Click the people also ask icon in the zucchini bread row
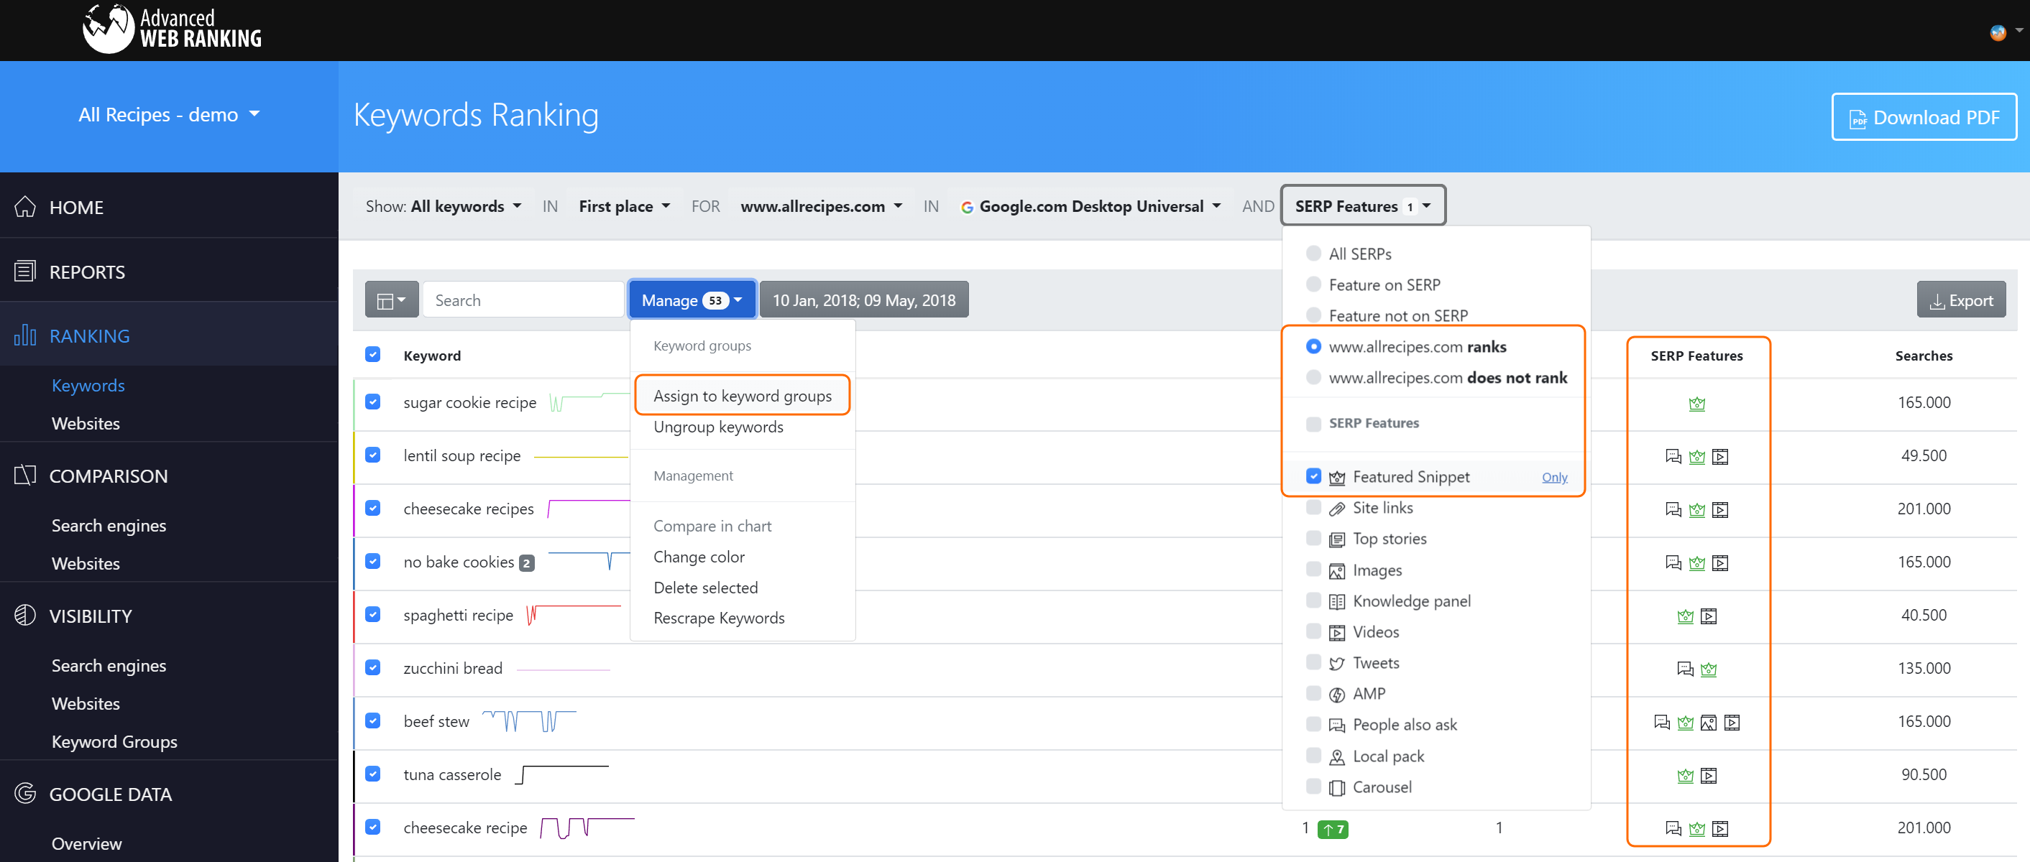 1685,669
